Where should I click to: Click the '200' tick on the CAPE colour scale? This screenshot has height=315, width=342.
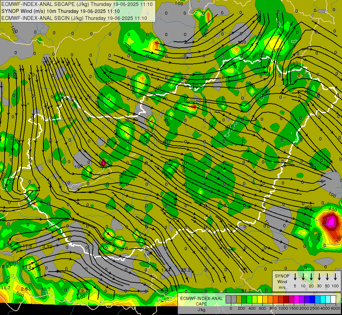tap(241, 309)
